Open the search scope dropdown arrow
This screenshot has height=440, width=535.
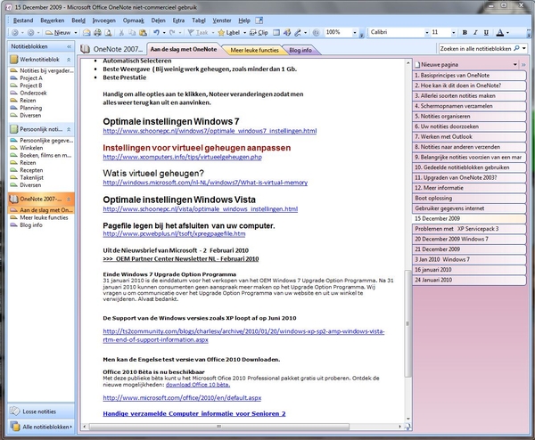(524, 48)
